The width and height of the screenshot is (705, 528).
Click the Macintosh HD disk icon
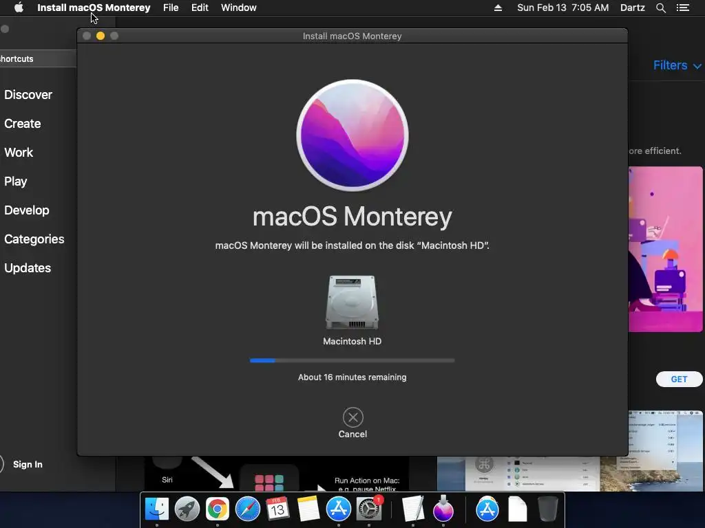point(352,302)
